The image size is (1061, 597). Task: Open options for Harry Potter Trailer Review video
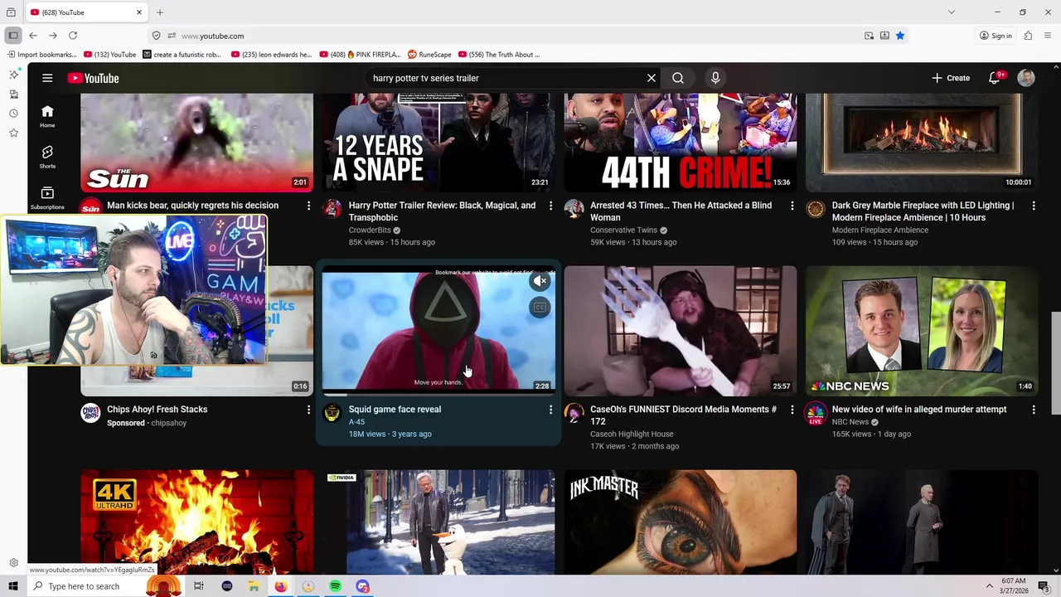tap(550, 206)
